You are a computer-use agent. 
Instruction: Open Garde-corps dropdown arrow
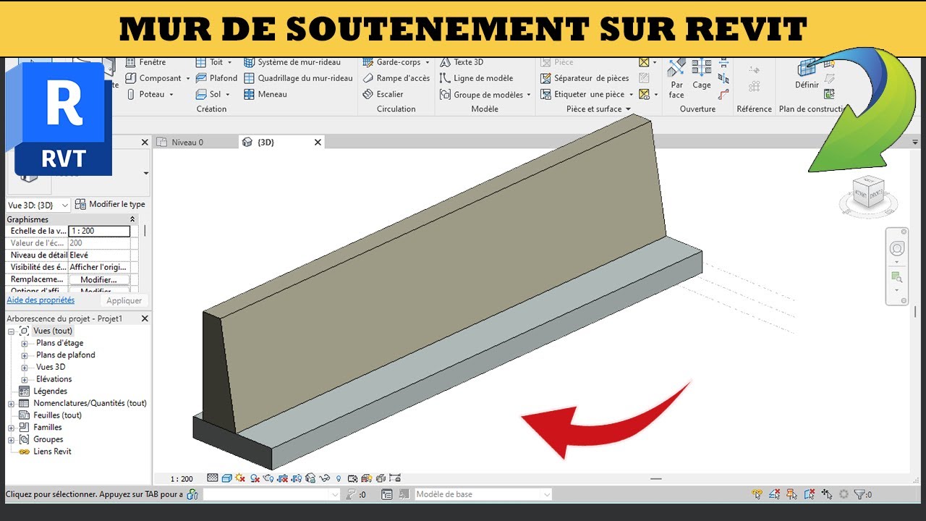click(428, 63)
